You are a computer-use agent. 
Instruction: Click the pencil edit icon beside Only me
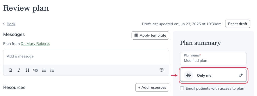point(241,75)
